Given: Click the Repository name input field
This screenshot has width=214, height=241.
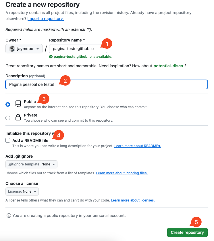Looking at the screenshot, I should (75, 49).
